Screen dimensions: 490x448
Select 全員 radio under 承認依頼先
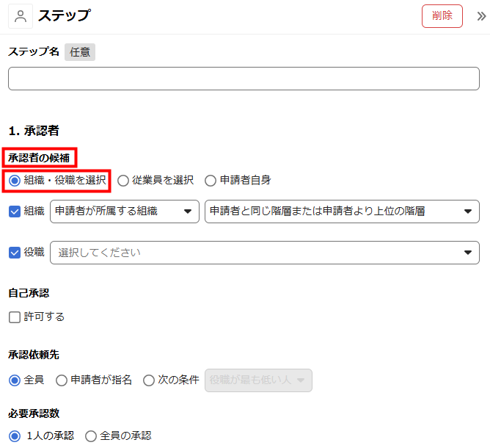tap(15, 380)
